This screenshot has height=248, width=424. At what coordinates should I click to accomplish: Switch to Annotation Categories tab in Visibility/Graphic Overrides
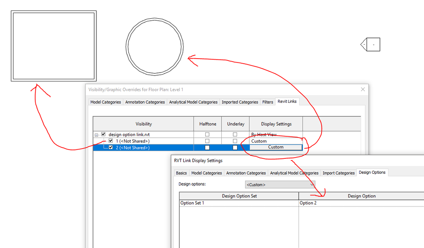(x=145, y=102)
